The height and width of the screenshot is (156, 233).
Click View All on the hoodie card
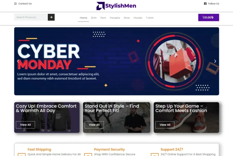(x=26, y=125)
